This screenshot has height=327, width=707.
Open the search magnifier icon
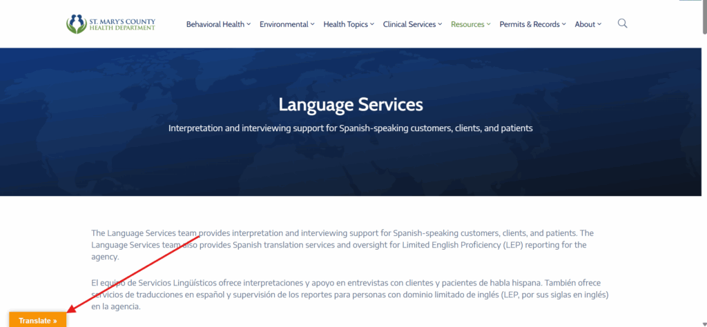[x=622, y=23]
